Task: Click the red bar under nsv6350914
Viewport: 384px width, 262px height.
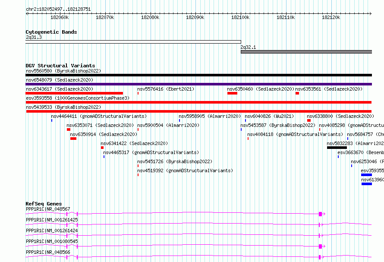Action: [x=73, y=139]
